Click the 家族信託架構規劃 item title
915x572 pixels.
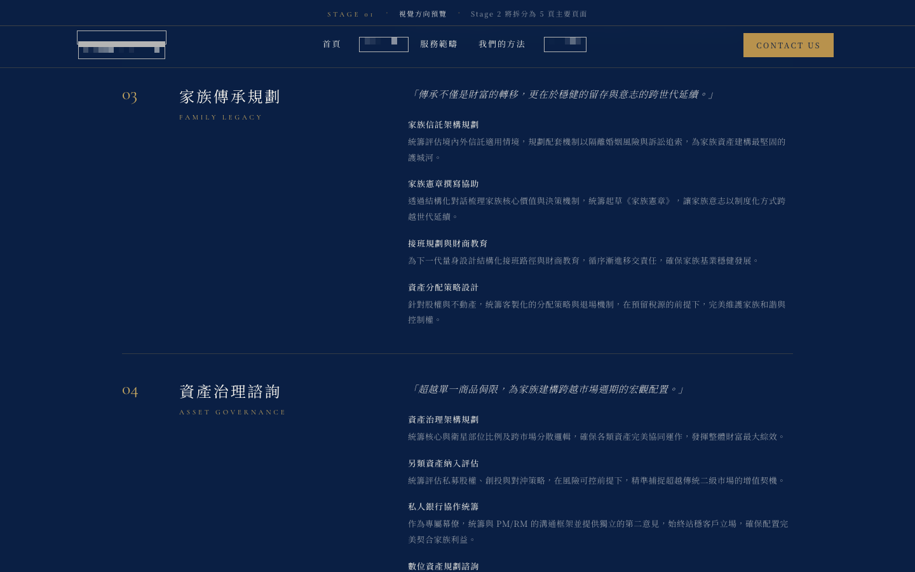[x=444, y=125]
